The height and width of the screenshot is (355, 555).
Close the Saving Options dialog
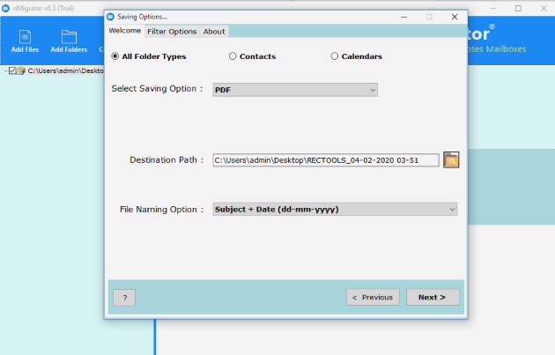pos(455,16)
